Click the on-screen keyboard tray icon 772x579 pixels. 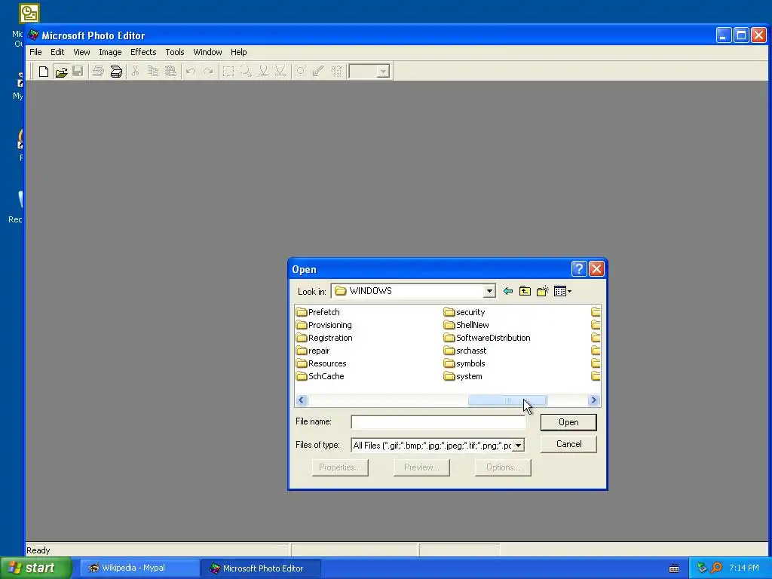[x=674, y=568]
